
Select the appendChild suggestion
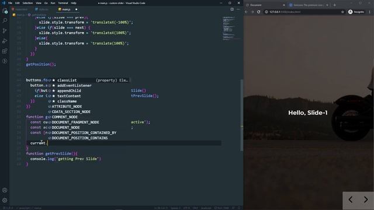click(89, 91)
